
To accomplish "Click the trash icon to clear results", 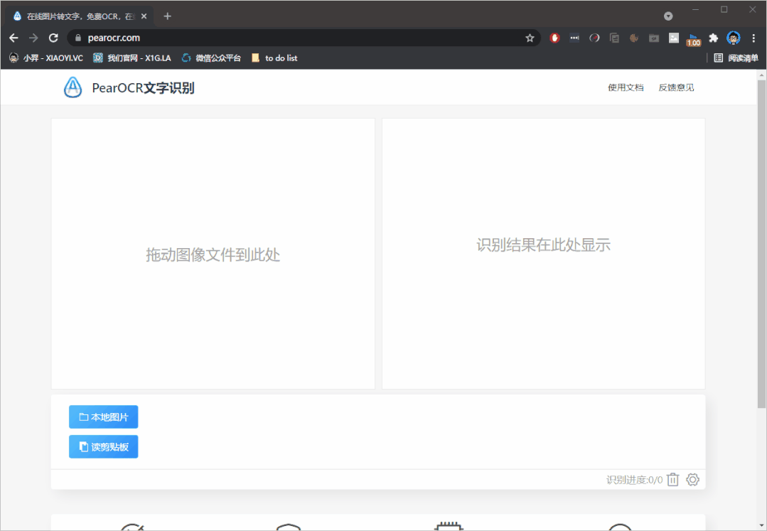I will [673, 480].
